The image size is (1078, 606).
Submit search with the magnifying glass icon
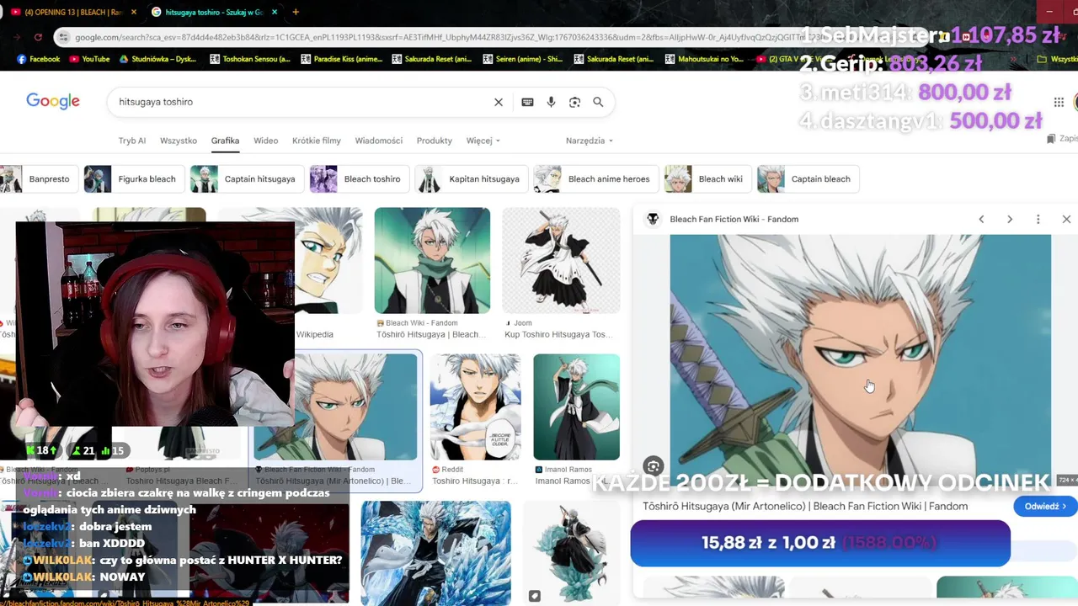(x=598, y=102)
